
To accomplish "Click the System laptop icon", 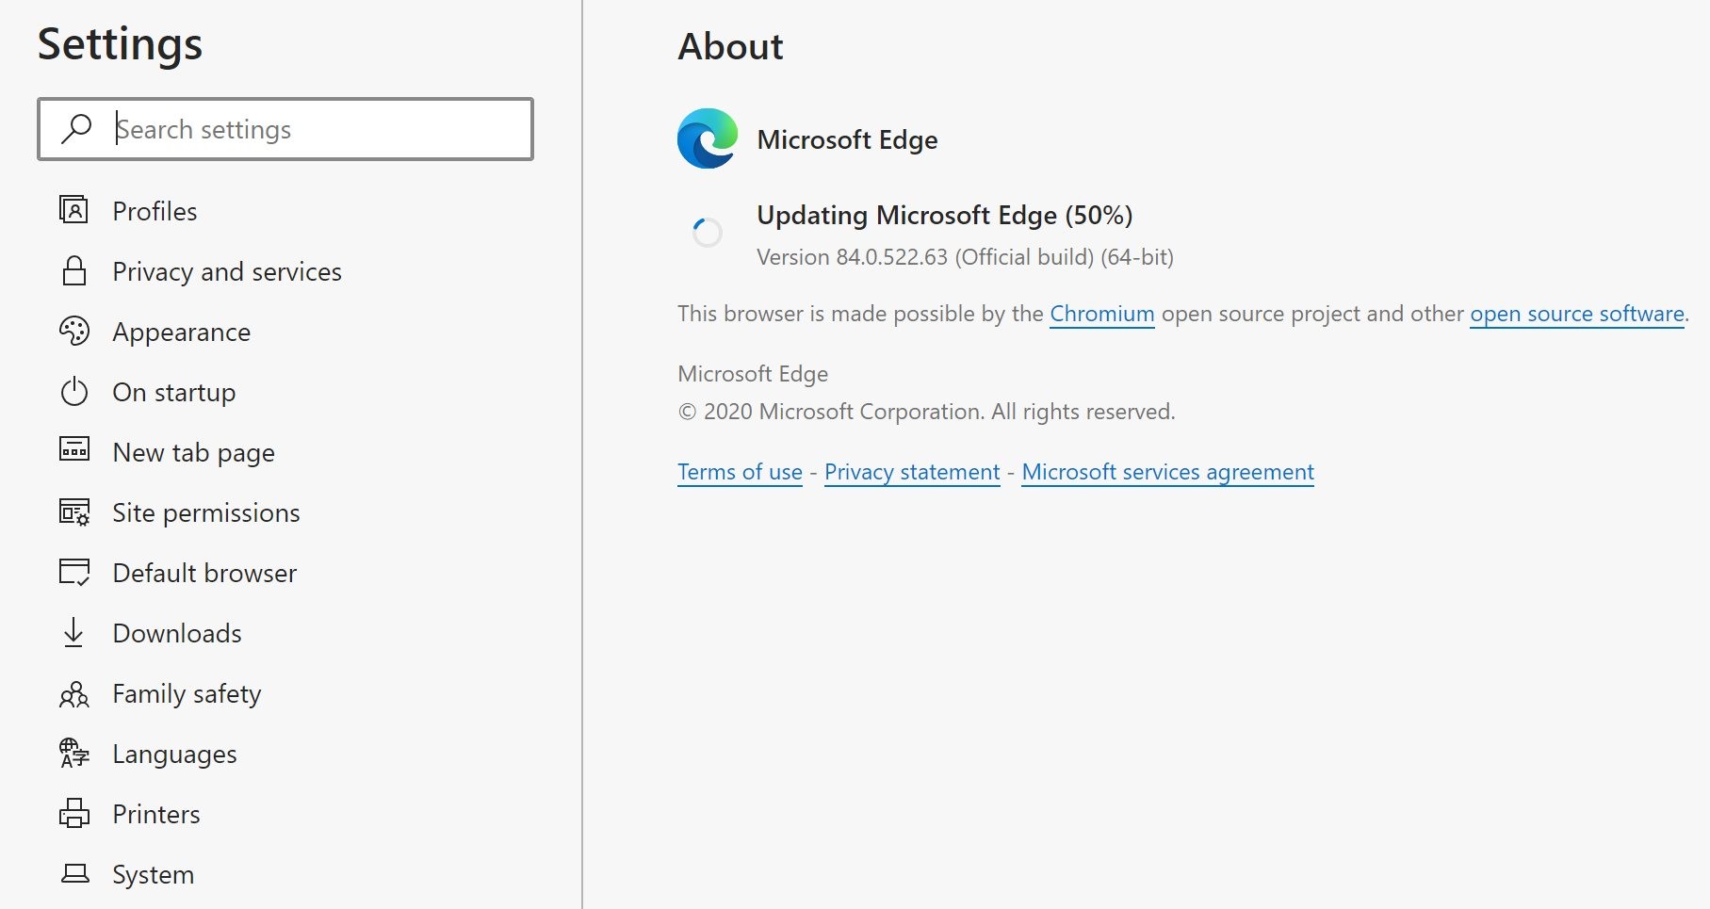I will [73, 874].
